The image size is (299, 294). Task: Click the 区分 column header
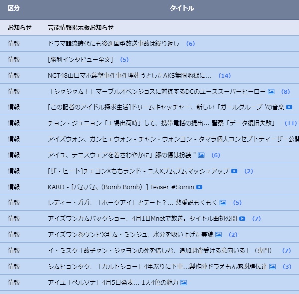point(14,8)
